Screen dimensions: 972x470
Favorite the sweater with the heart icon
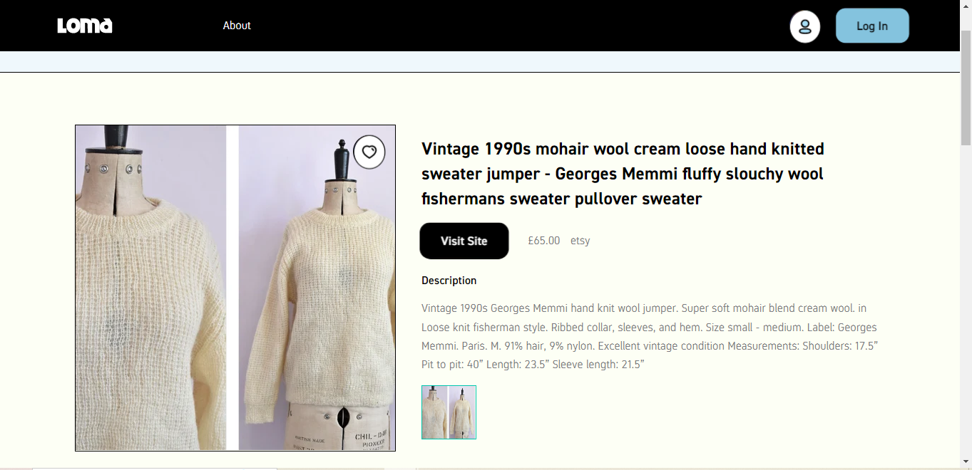[x=369, y=152]
